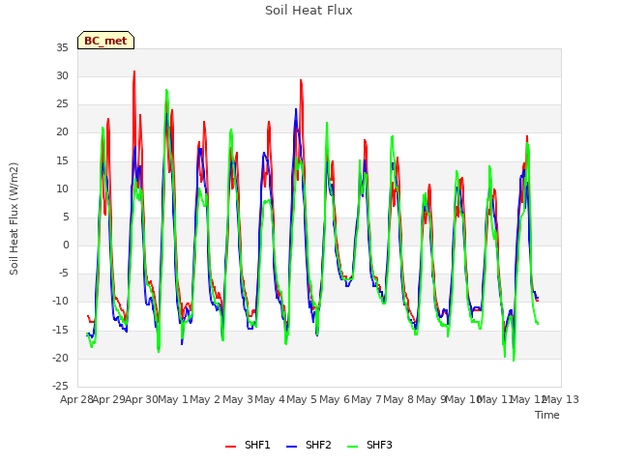
Task: Click the 30 y-axis tick label
Action: click(62, 75)
